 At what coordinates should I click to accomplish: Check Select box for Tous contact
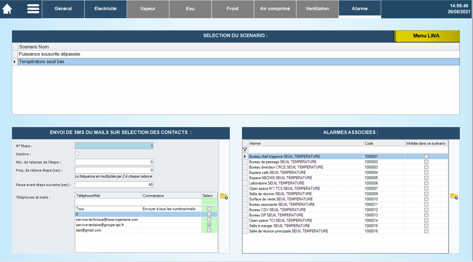(x=209, y=209)
